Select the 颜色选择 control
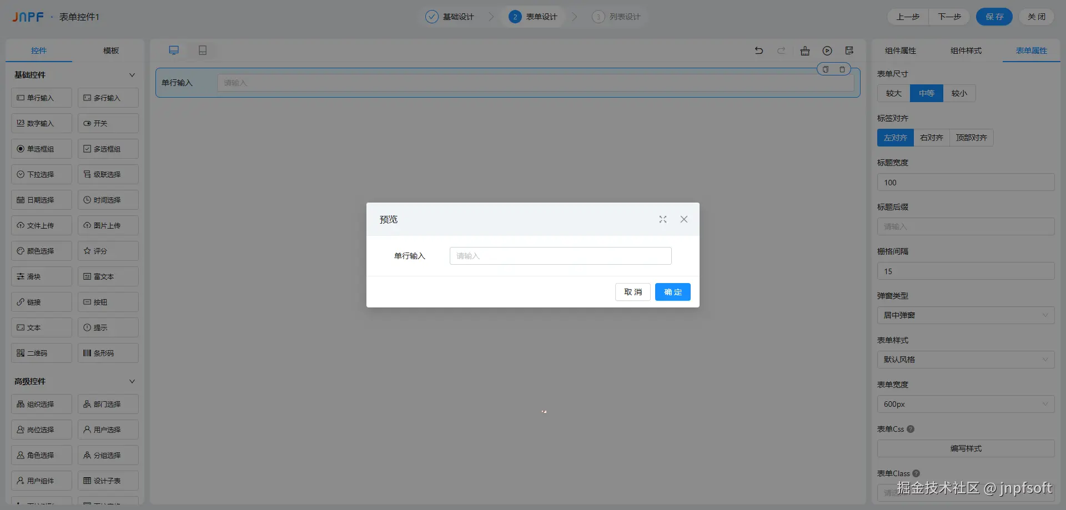Viewport: 1066px width, 510px height. 42,251
